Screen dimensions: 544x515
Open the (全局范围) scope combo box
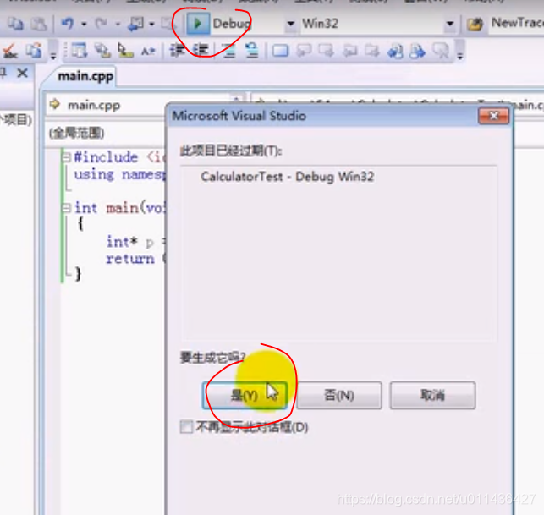click(106, 133)
